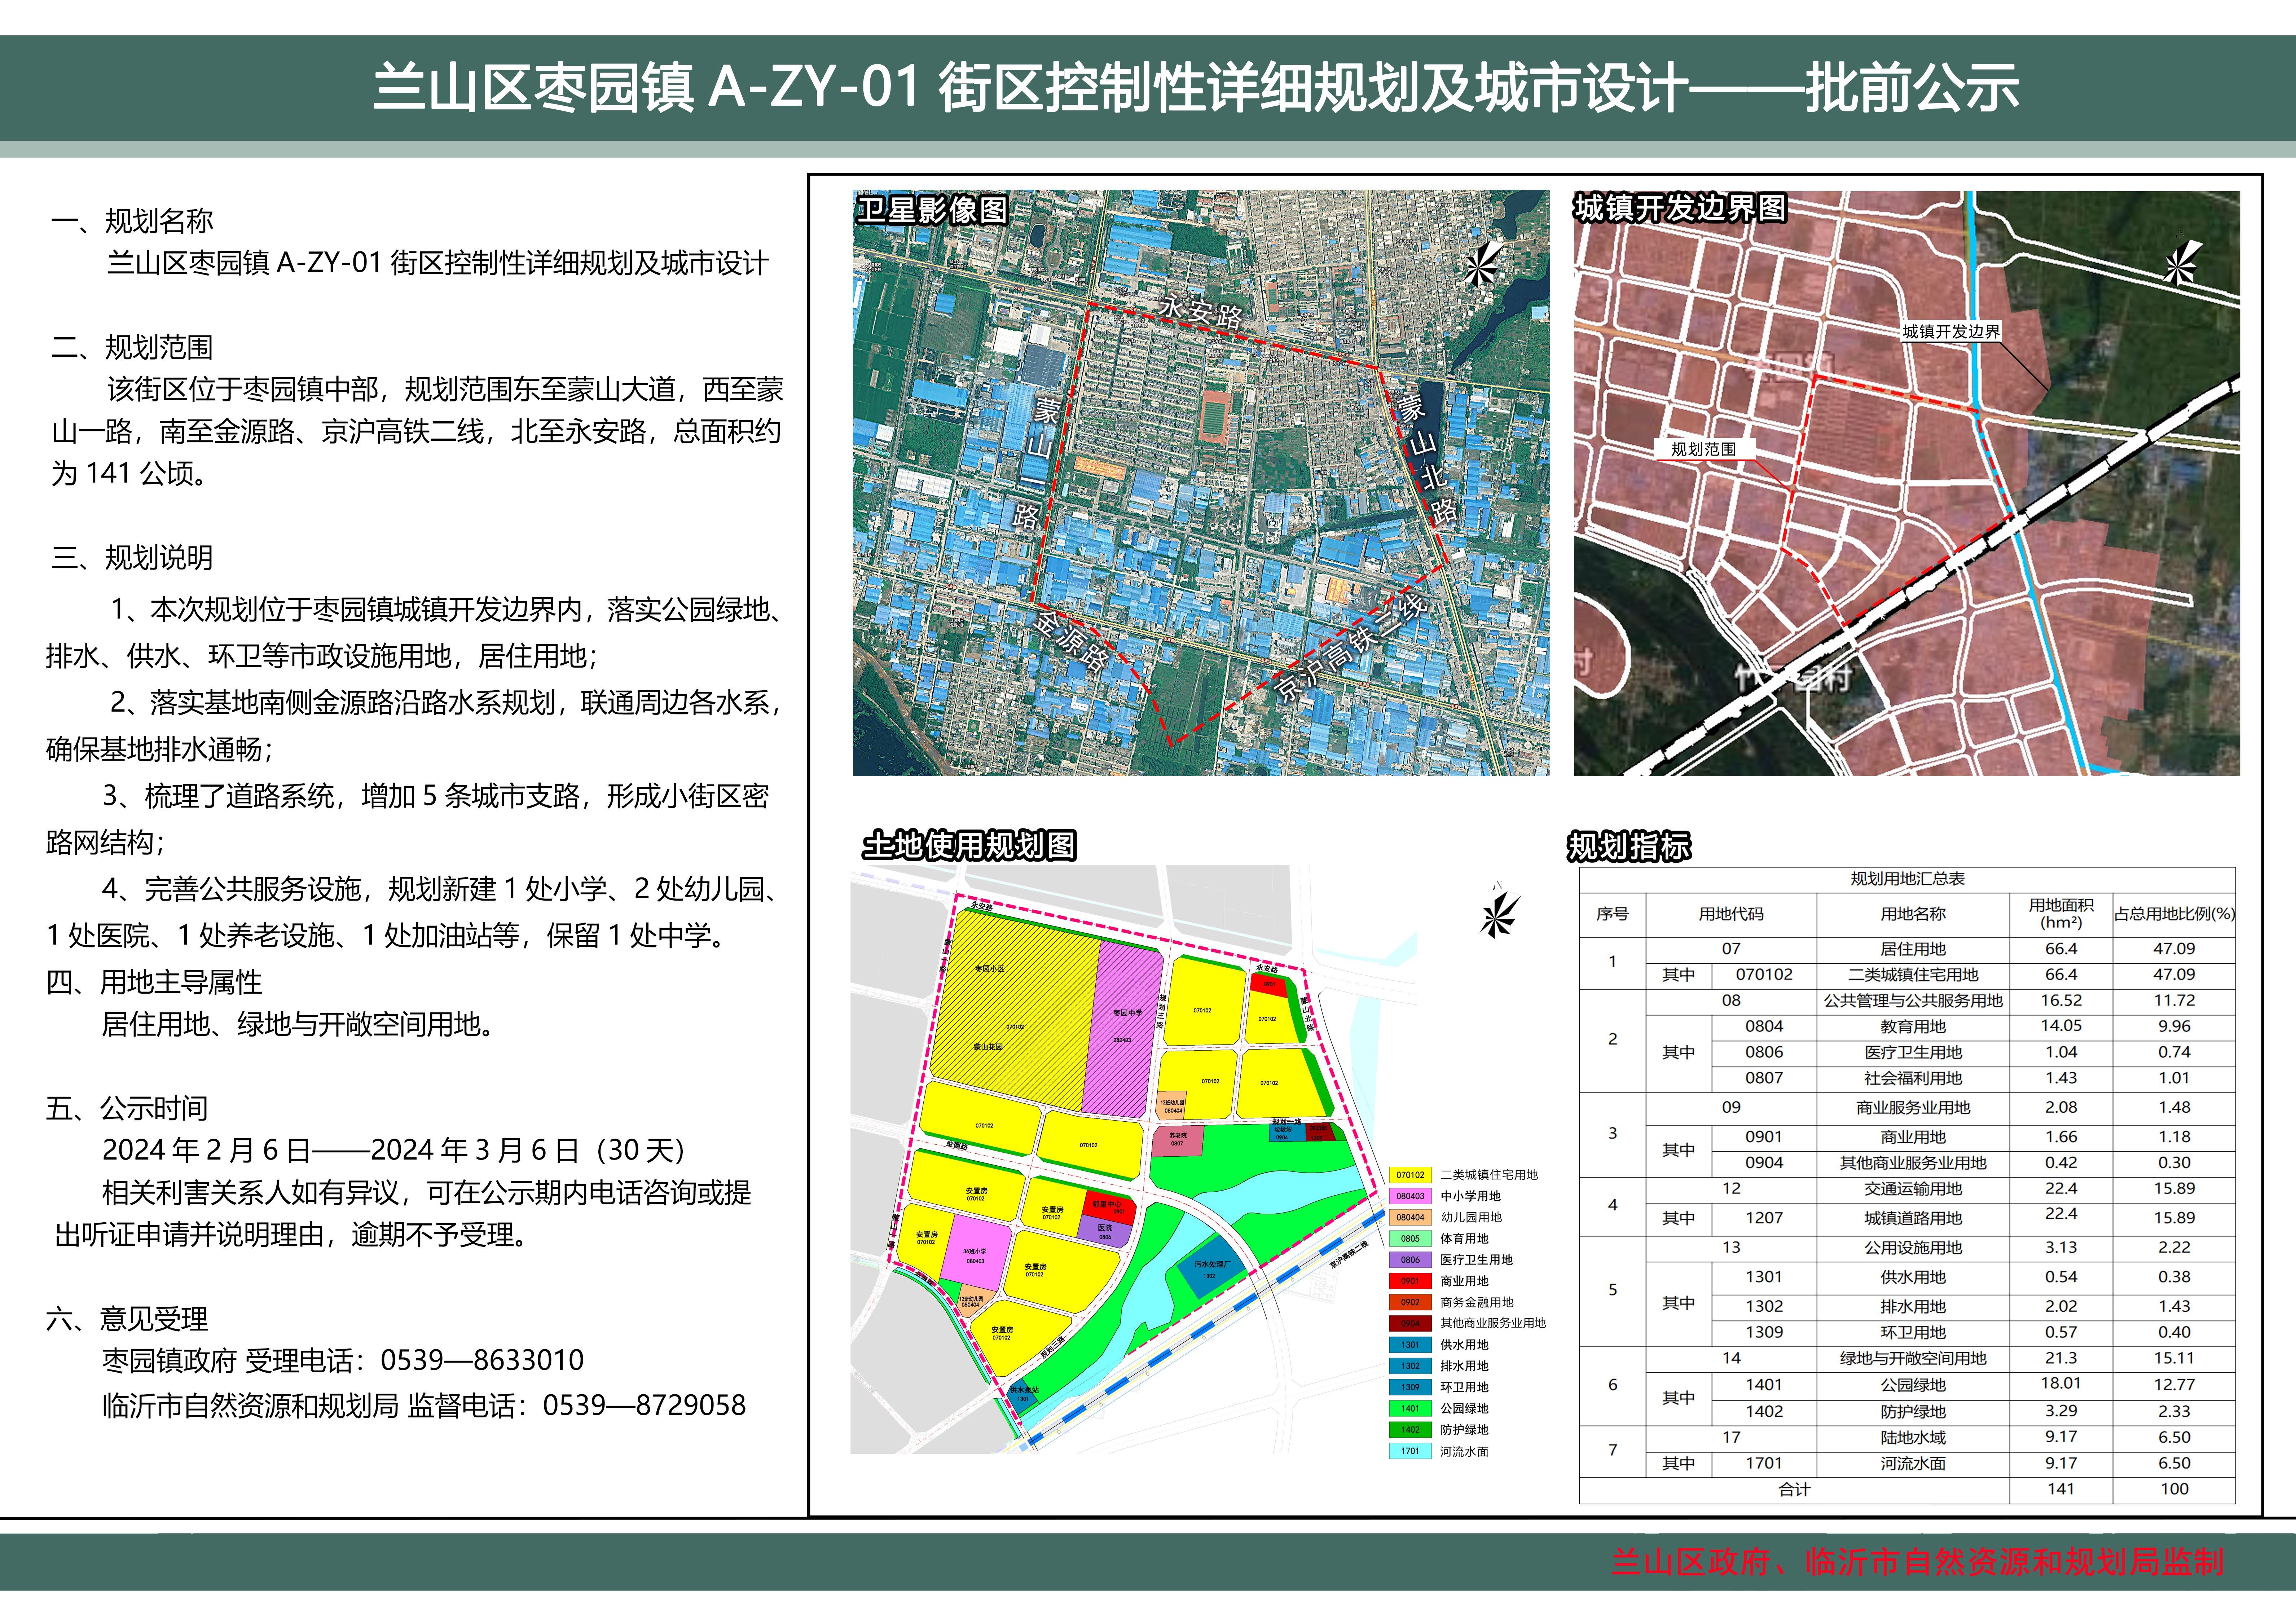Image resolution: width=2296 pixels, height=1623 pixels.
Task: Click heading 五、公示时间
Action: (127, 1108)
